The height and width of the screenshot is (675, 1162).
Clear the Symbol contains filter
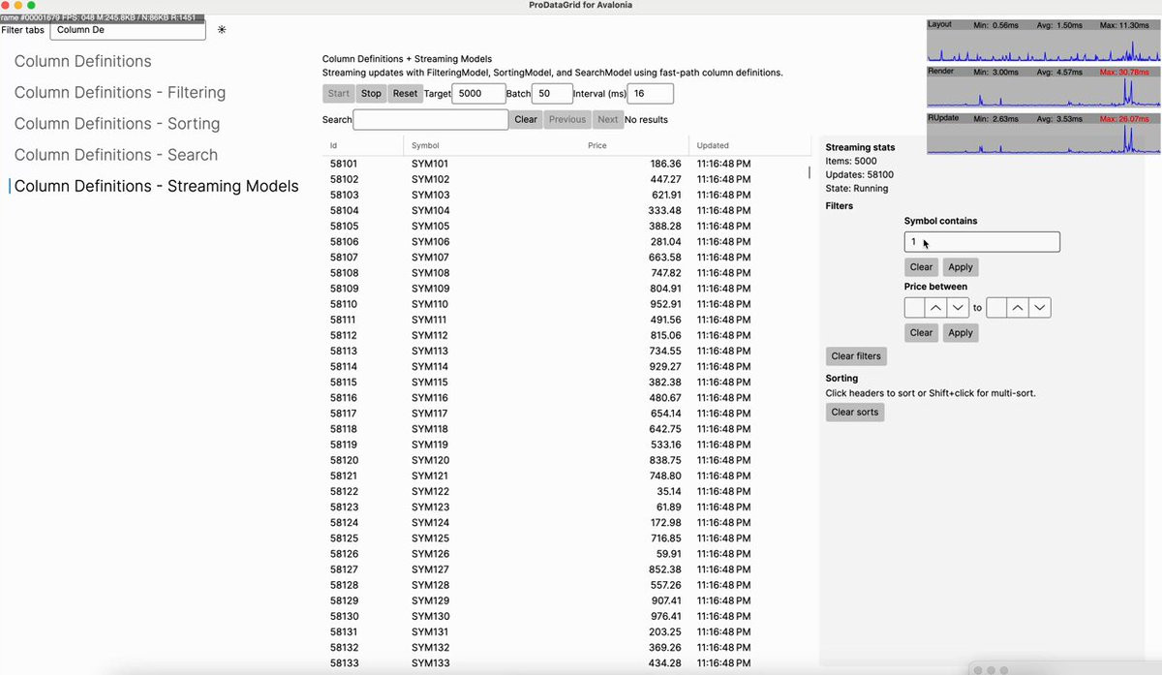[x=921, y=267]
